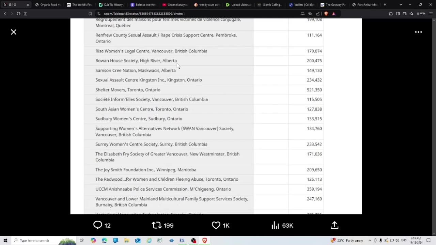The height and width of the screenshot is (245, 436).
Task: Click the Samson Cree Nation row text
Action: pyautogui.click(x=136, y=70)
